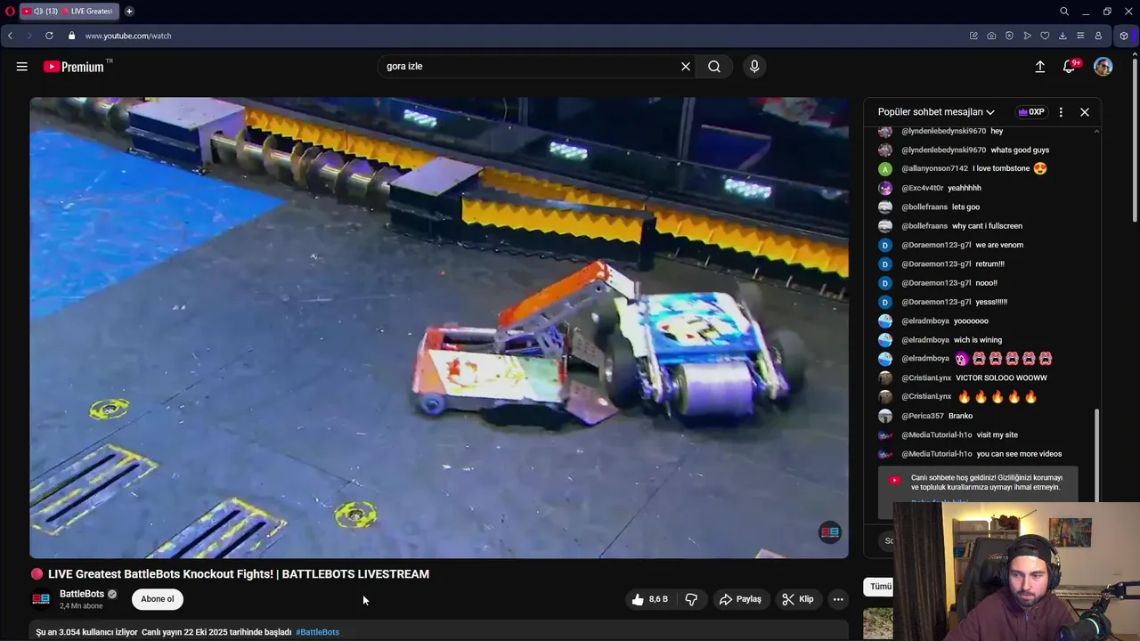Image resolution: width=1140 pixels, height=641 pixels.
Task: Create a clip with Klip button
Action: click(798, 599)
